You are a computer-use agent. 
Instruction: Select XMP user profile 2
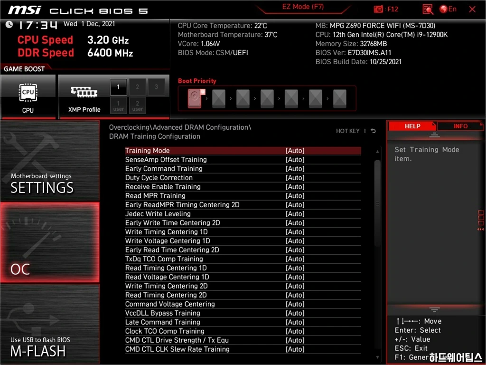click(x=137, y=106)
